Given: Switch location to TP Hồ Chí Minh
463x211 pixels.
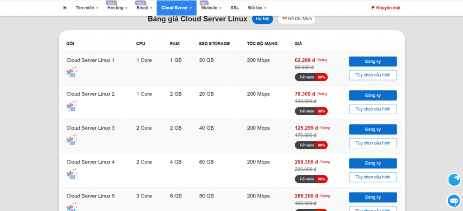Looking at the screenshot, I should (297, 19).
